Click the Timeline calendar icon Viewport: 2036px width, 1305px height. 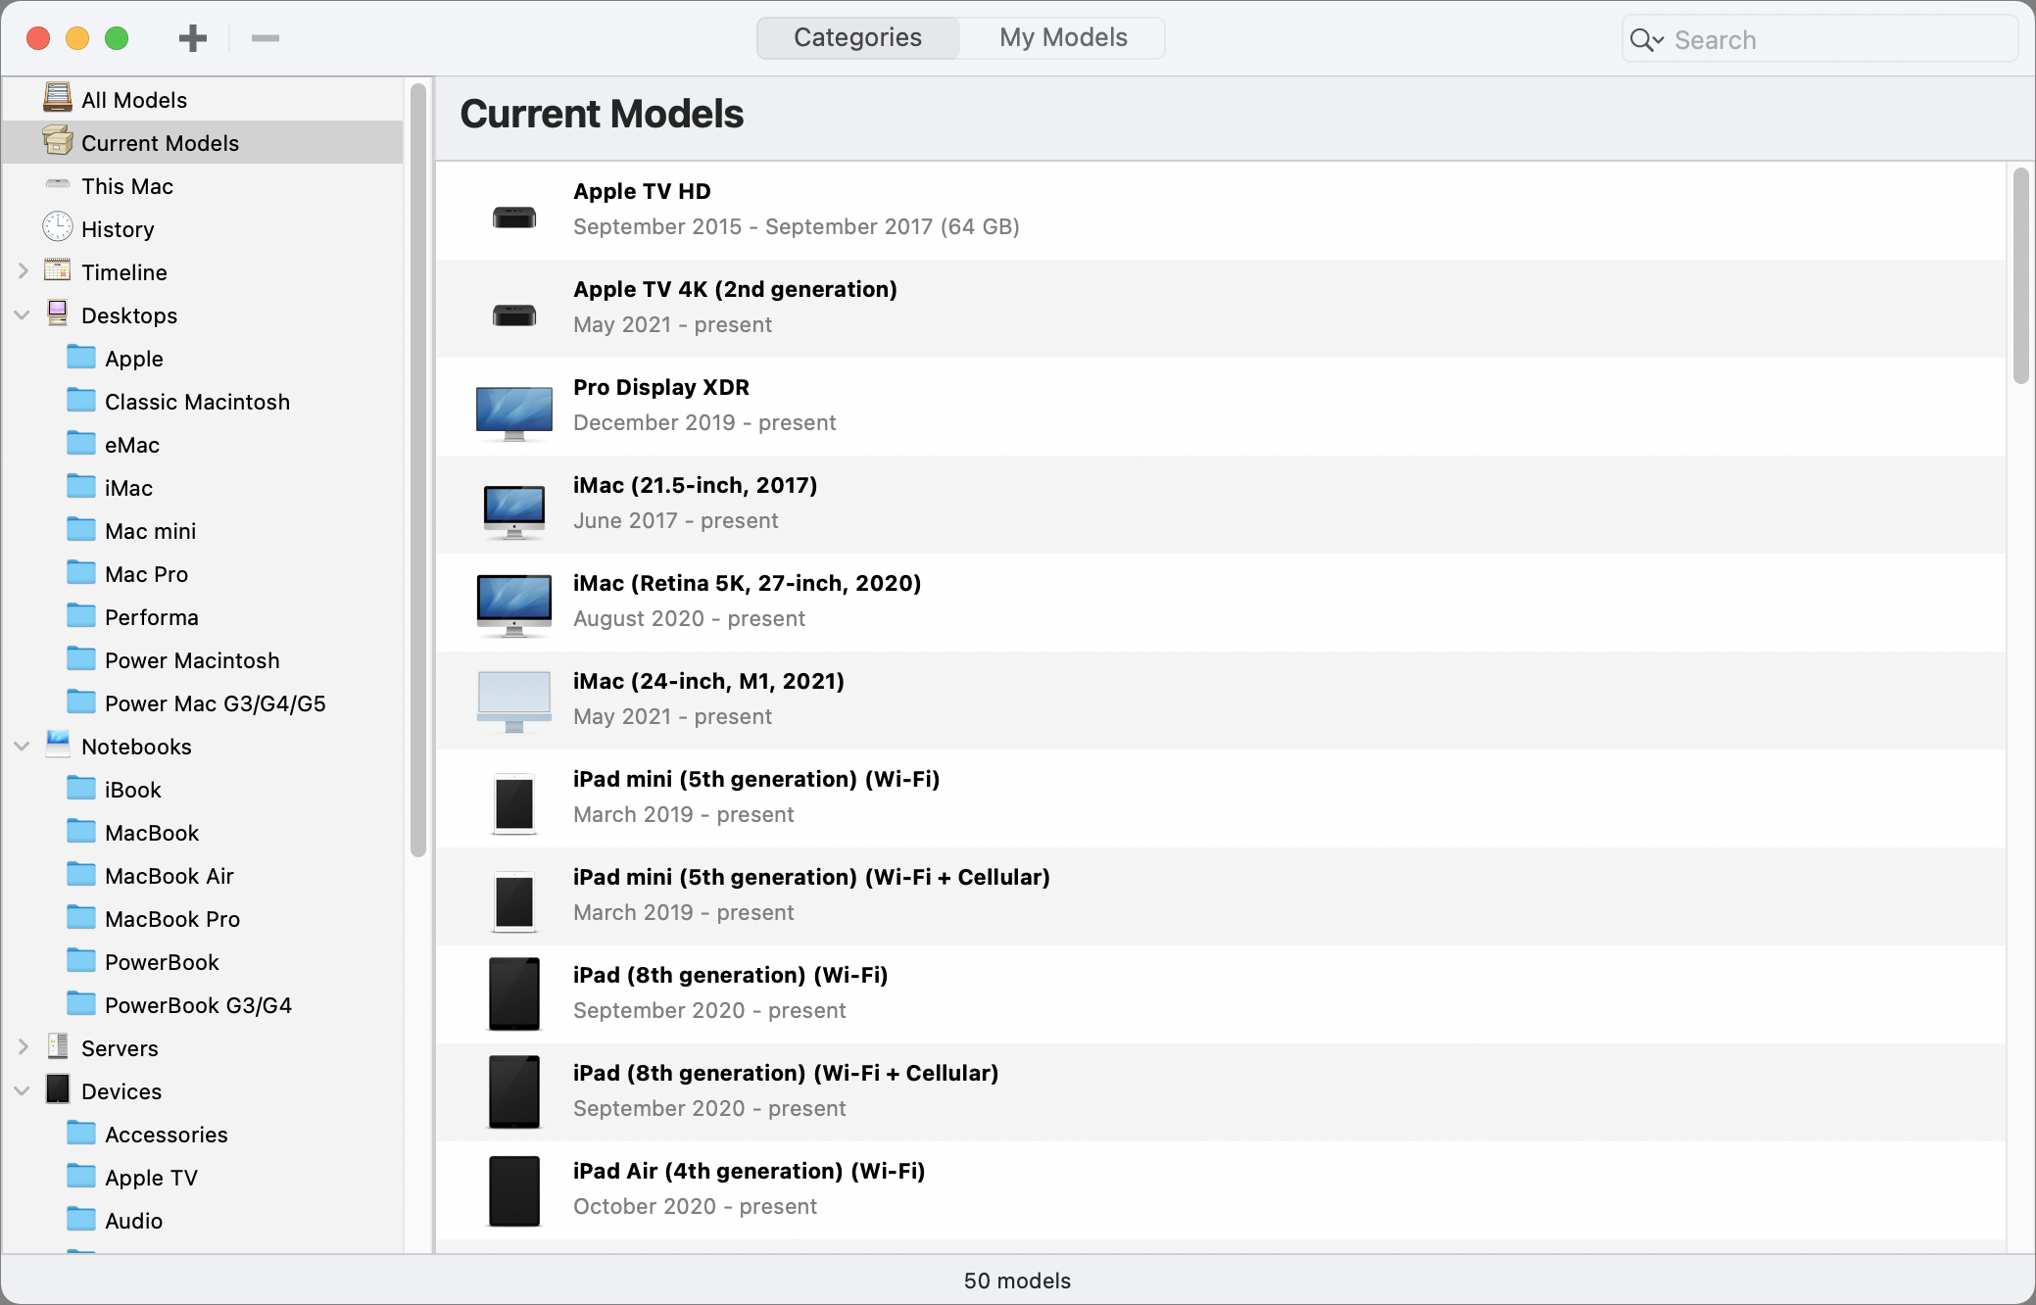pos(58,270)
